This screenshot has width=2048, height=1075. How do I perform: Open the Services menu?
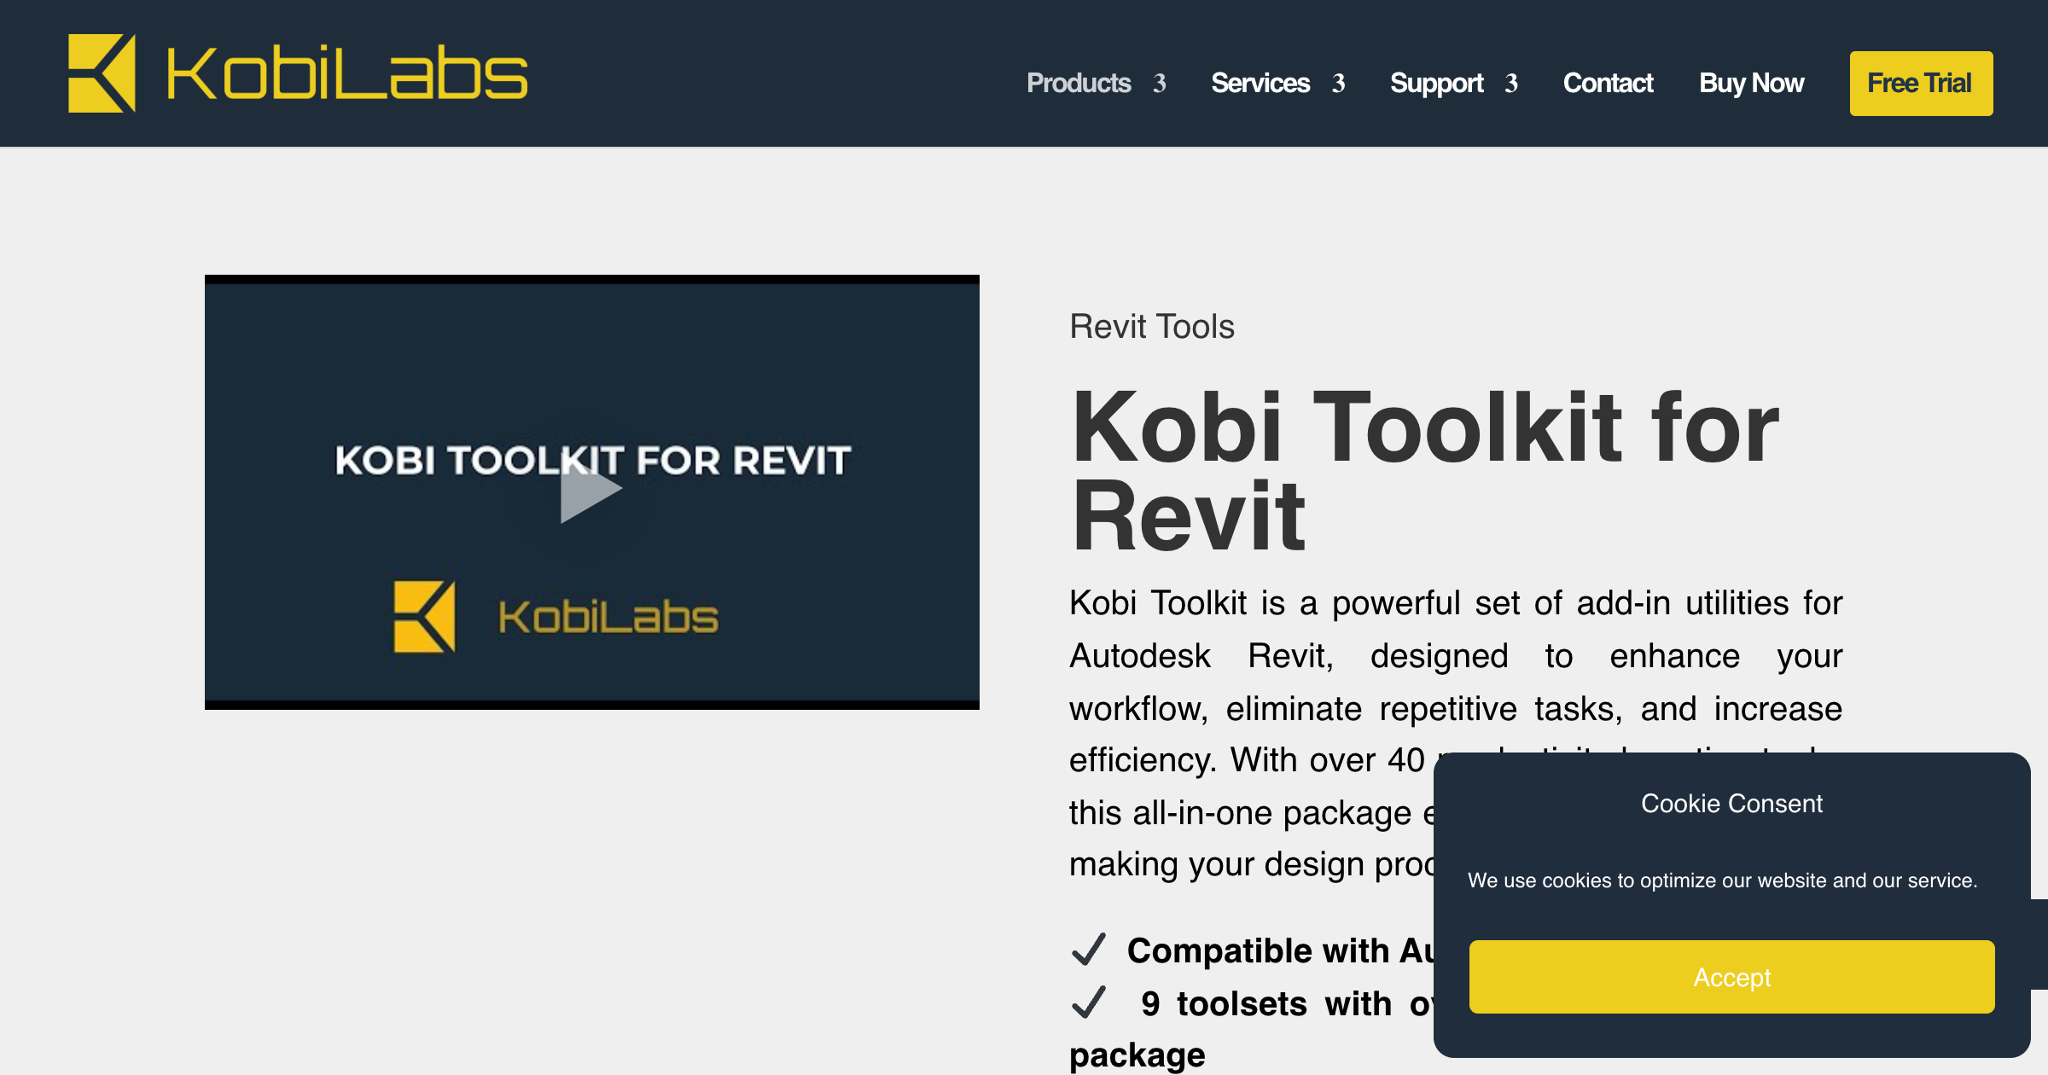[x=1260, y=83]
